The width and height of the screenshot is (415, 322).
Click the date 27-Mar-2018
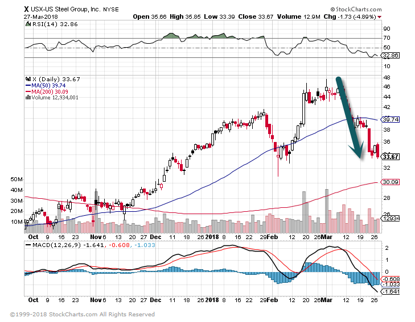coord(41,16)
